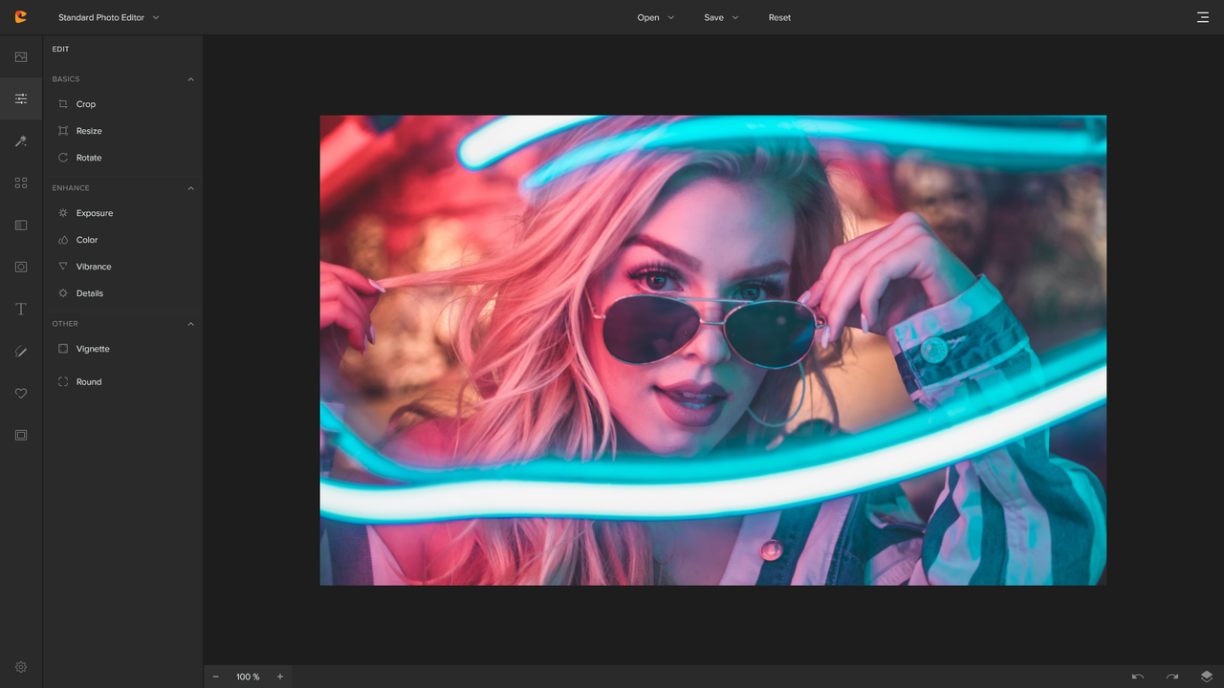The height and width of the screenshot is (688, 1224).
Task: Open the hamburger menu at top right
Action: coord(1203,17)
